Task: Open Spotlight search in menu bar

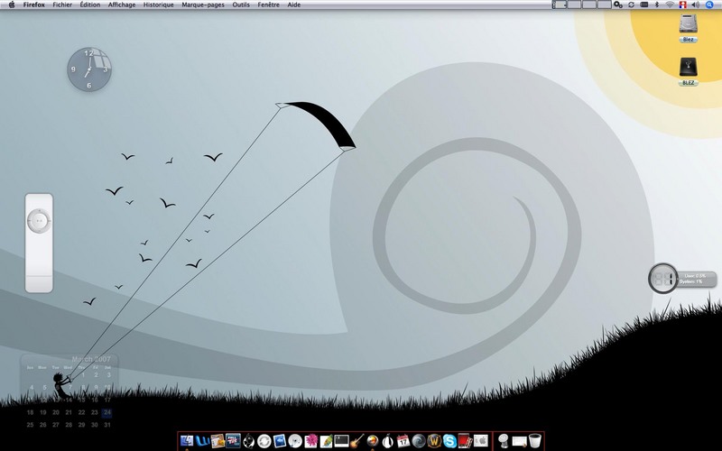Action: pyautogui.click(x=709, y=5)
